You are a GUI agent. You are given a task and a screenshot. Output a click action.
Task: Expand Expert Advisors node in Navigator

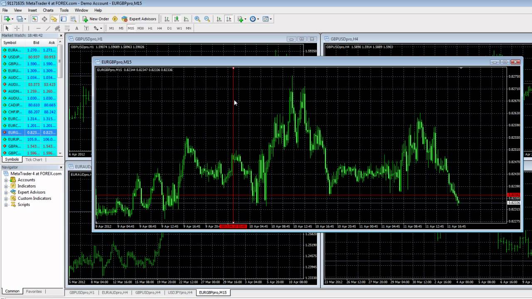coord(6,192)
